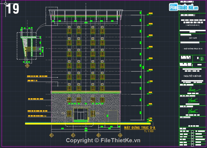Select the enlarged cornice section detail
Screen dimensions: 207x148
[27, 46]
